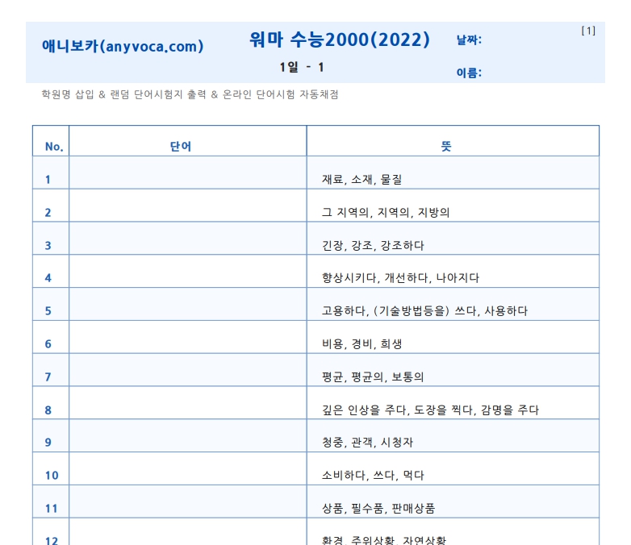
Task: Select the title 워마 수능2000(2022)
Action: [x=340, y=40]
